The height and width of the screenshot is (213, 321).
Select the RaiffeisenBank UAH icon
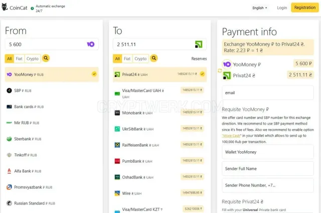(117, 145)
